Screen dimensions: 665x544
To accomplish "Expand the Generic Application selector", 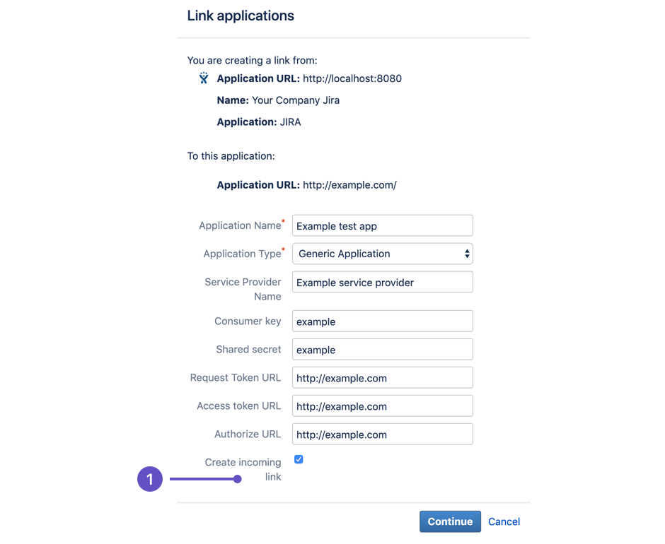I will (x=382, y=254).
